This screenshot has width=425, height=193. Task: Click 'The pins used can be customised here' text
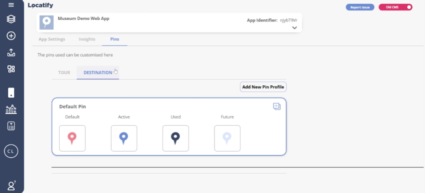[x=75, y=55]
